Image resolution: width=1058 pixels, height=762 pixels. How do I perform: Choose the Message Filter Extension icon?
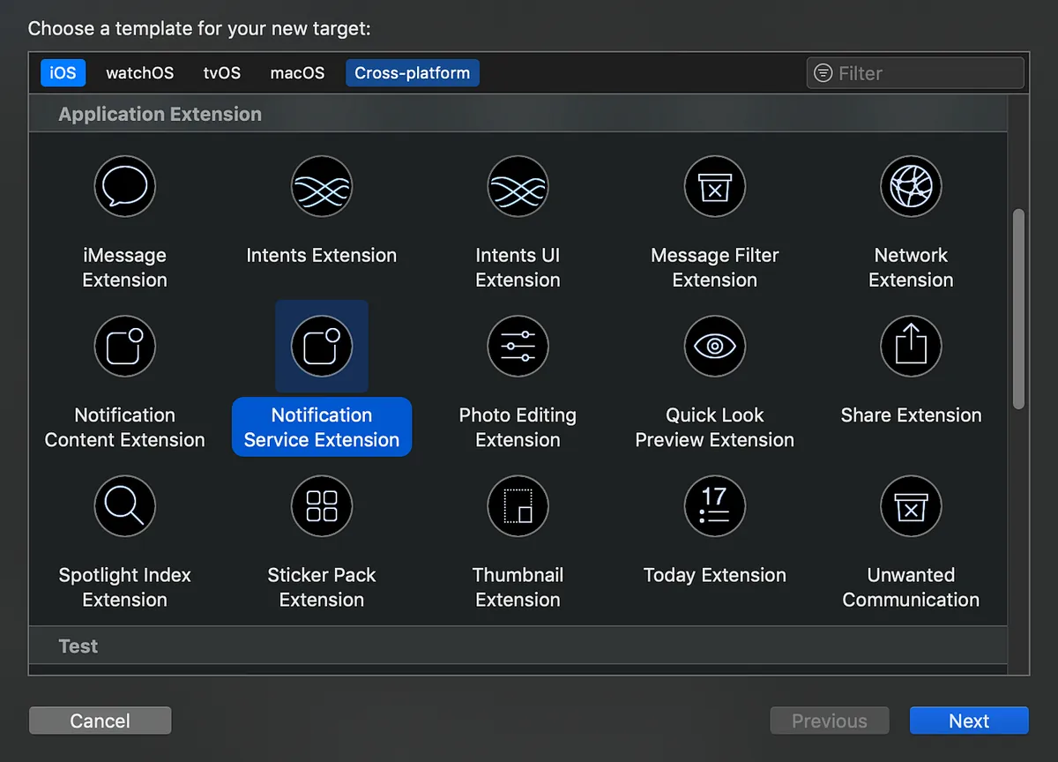[714, 186]
